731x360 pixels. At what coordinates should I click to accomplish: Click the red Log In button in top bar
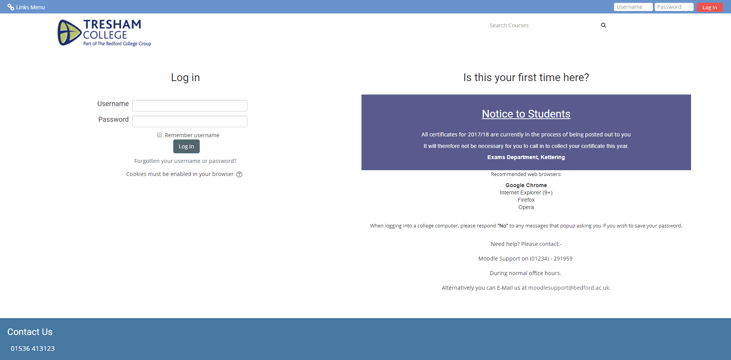tap(709, 7)
